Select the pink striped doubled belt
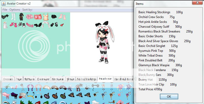Viewport: 204px width, 104px height. [x=30, y=25]
